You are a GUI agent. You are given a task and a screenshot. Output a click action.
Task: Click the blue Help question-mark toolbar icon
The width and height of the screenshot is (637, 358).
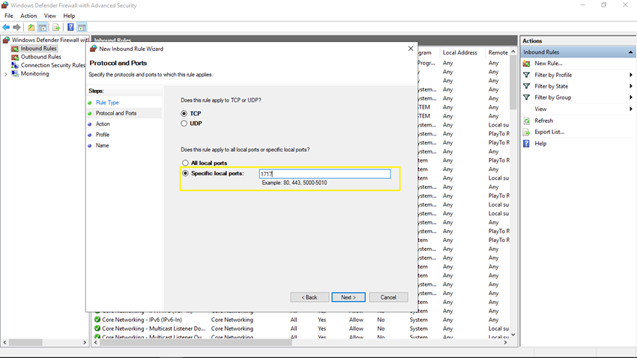[70, 27]
